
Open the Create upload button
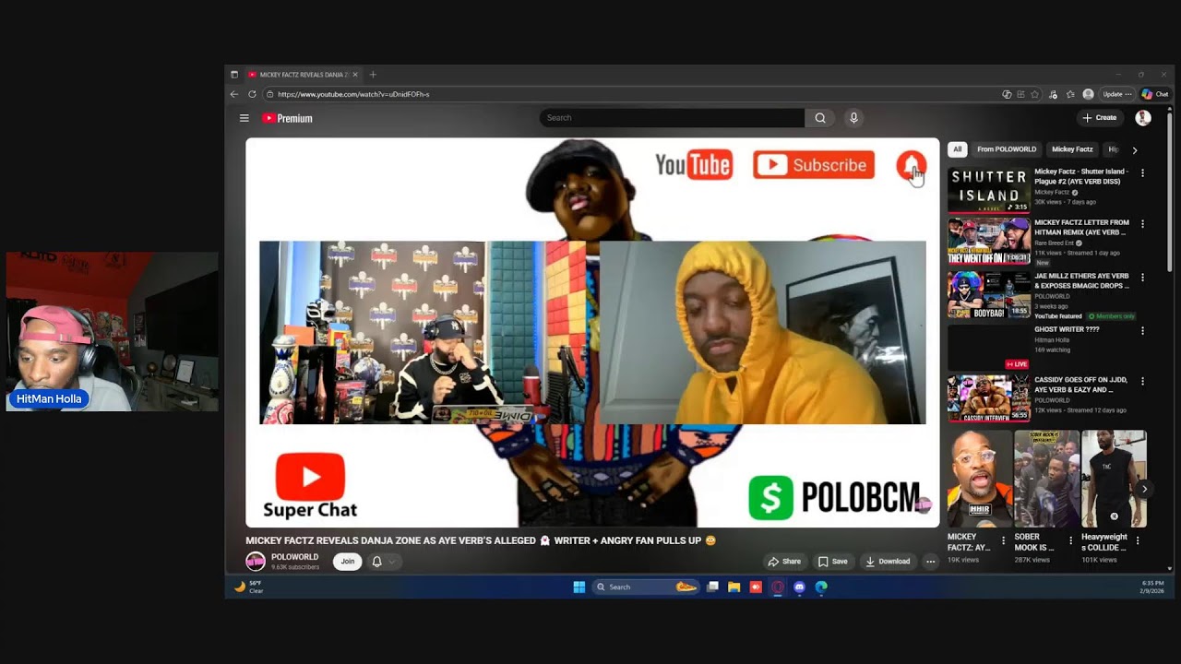pos(1100,118)
